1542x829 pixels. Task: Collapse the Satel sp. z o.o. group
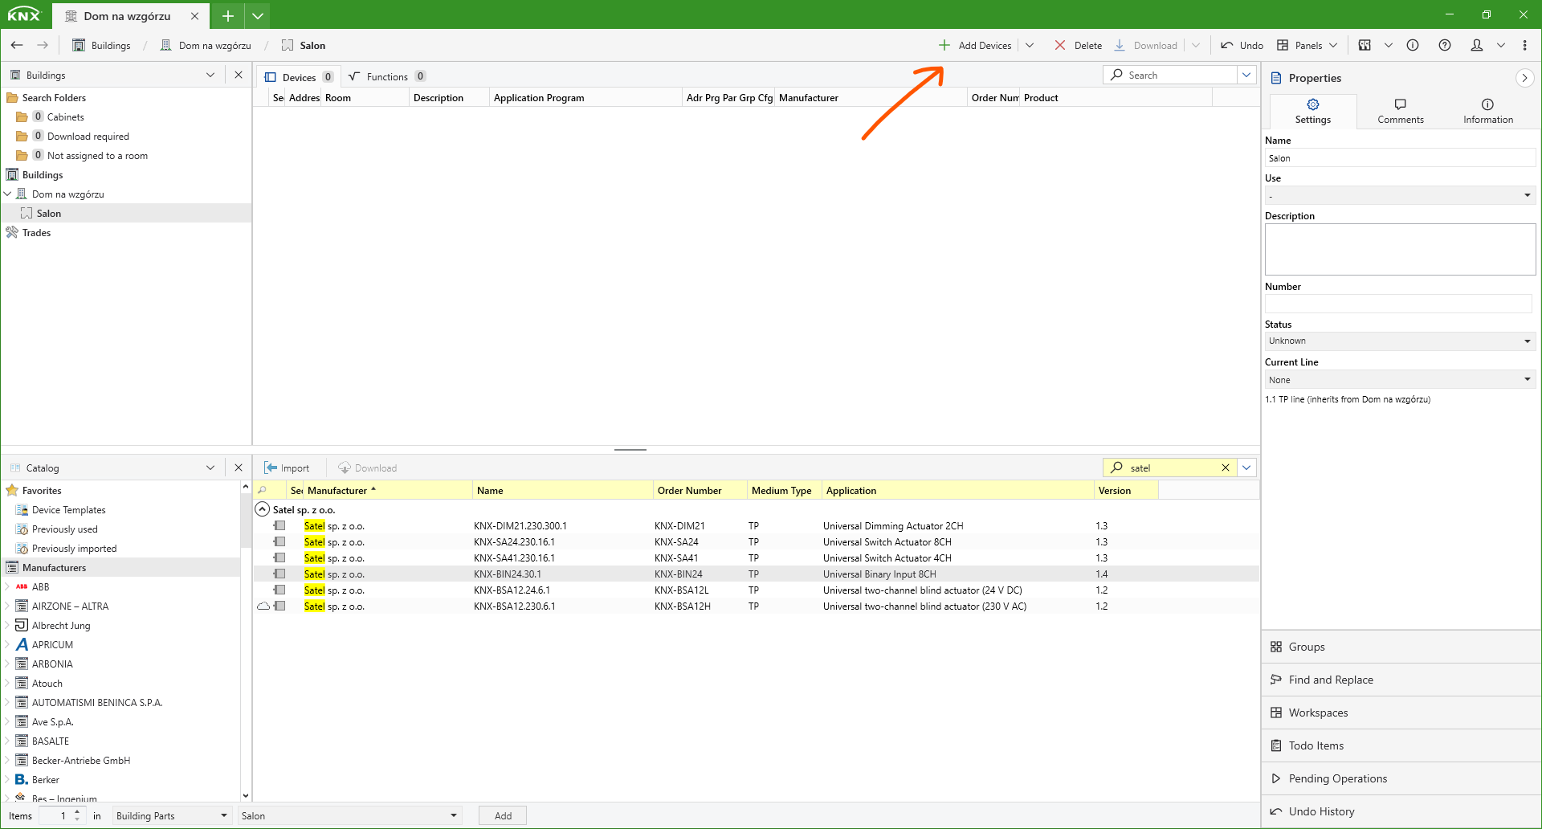click(263, 509)
